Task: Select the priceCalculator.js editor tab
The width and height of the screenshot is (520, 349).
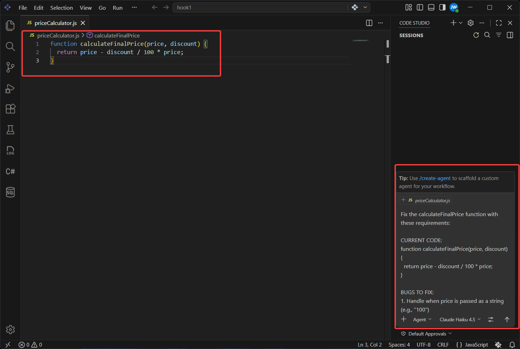Action: tap(55, 23)
